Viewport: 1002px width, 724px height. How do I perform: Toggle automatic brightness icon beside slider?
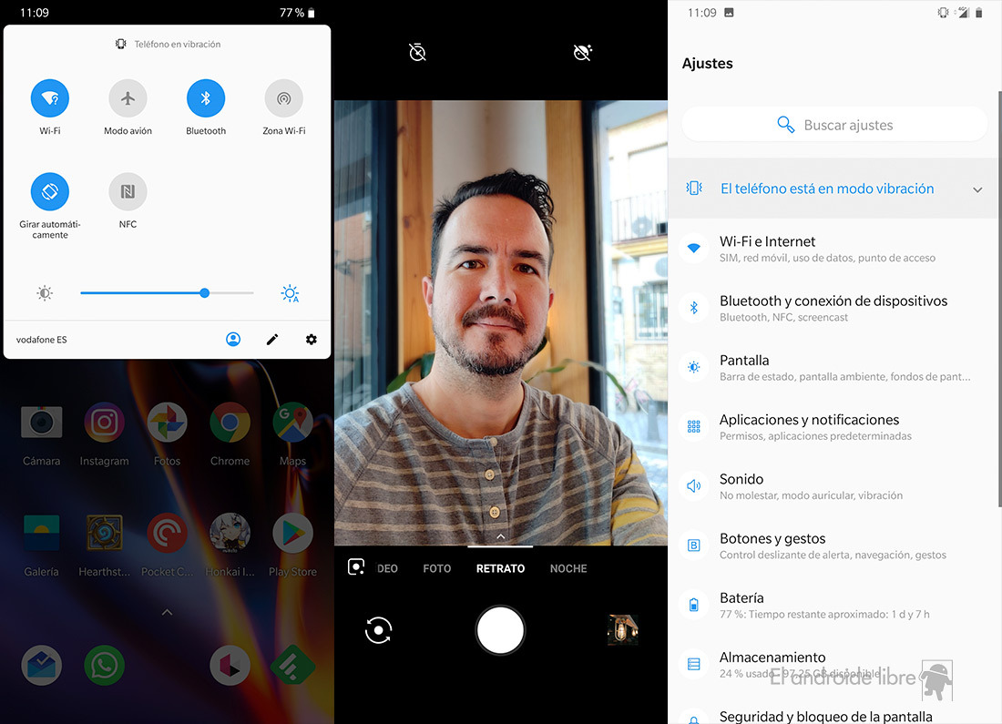[x=290, y=293]
